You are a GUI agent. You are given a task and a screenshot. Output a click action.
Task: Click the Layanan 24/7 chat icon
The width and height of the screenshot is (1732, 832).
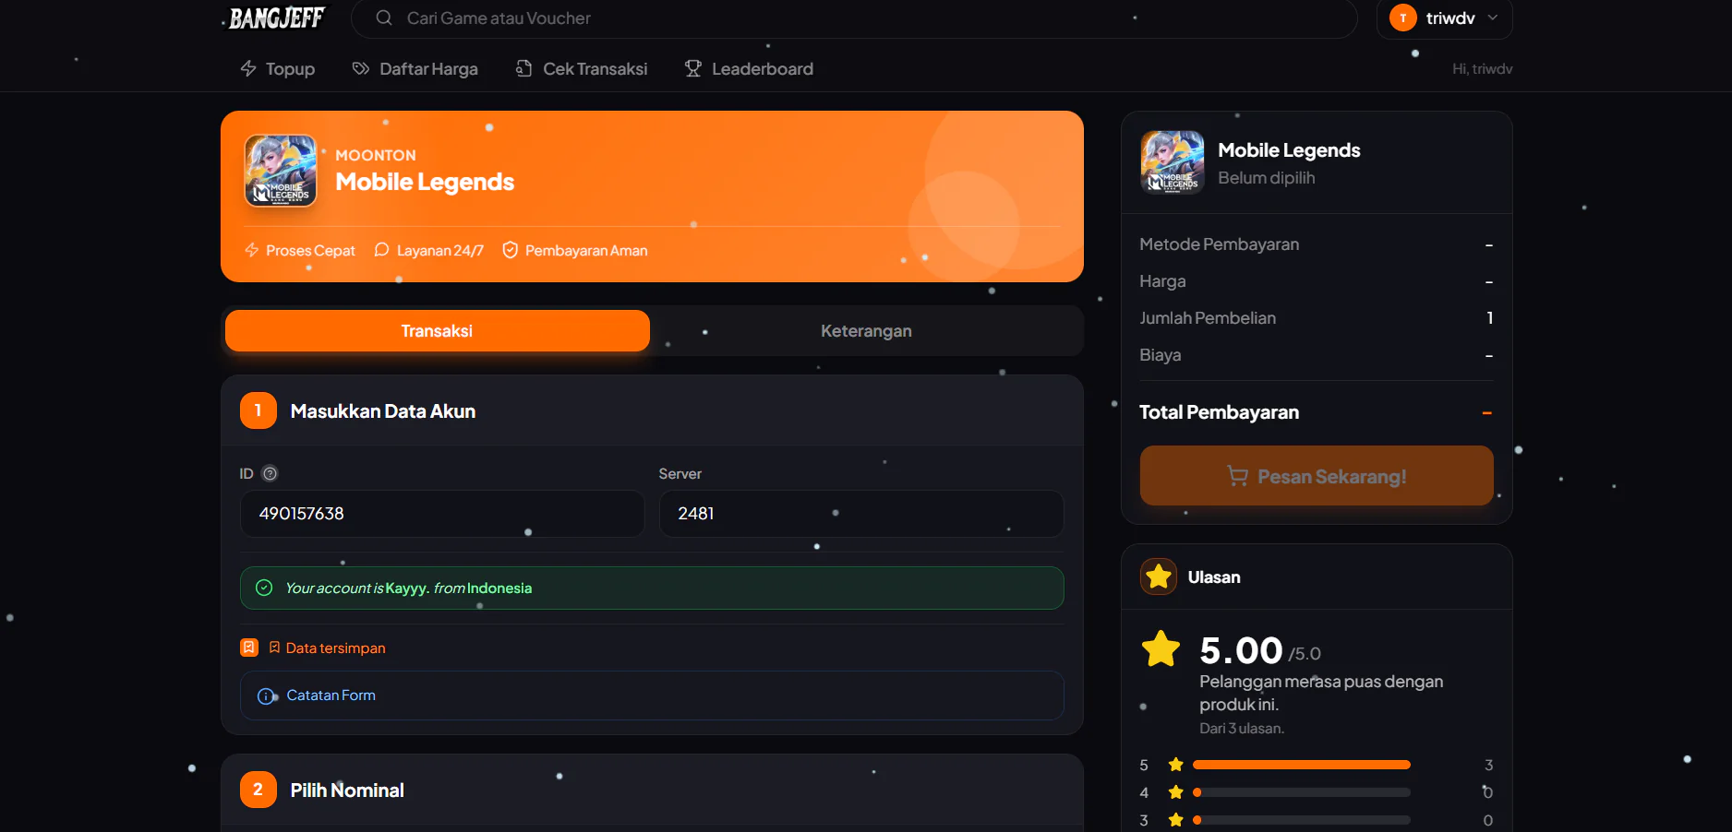[381, 250]
